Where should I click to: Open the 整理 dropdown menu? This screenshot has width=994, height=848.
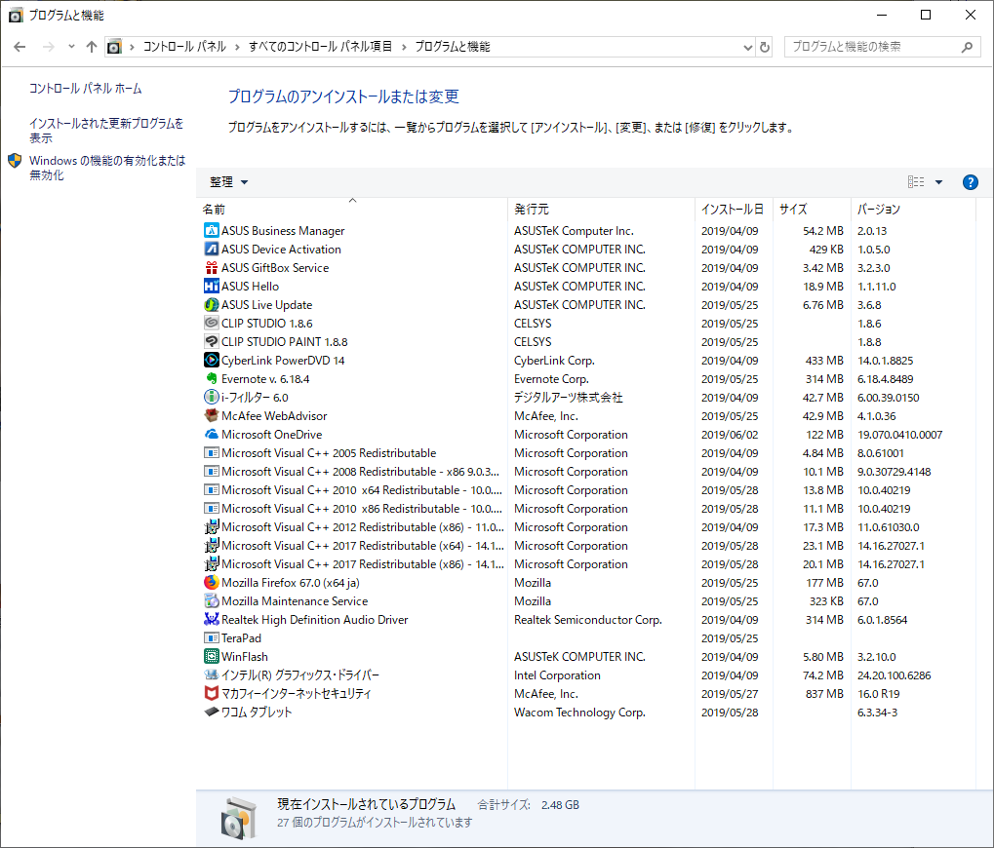(229, 182)
